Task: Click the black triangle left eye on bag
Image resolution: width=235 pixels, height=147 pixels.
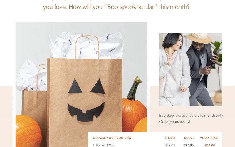Action: click(x=75, y=86)
